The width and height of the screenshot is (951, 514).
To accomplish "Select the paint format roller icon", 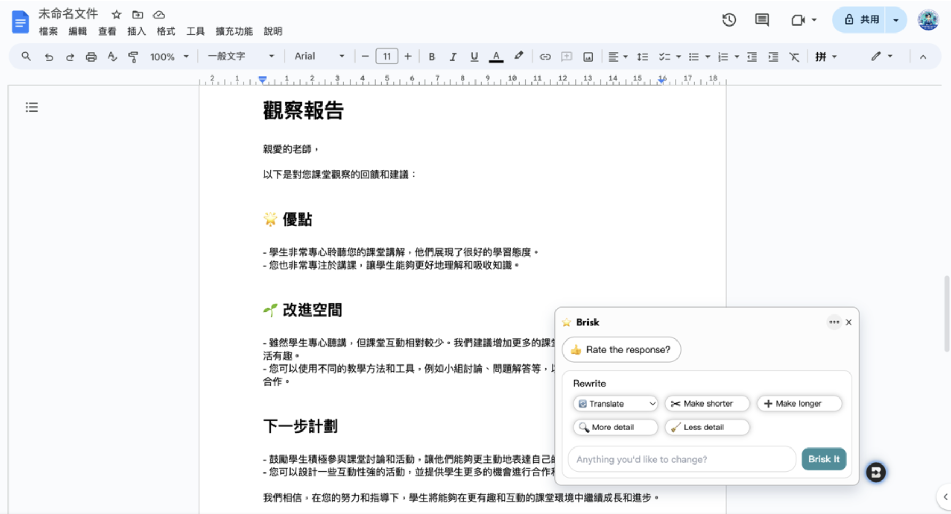I will click(x=133, y=56).
